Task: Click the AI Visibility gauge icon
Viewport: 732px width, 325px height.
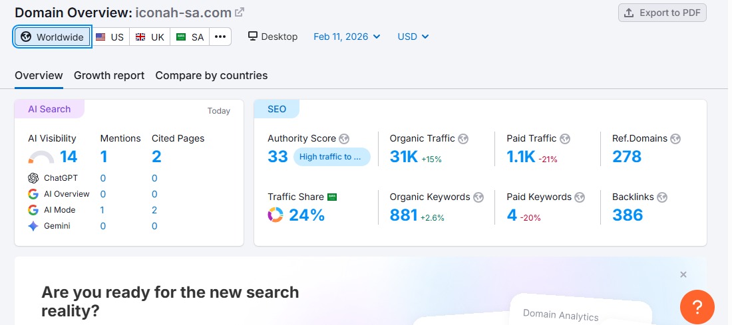Action: pyautogui.click(x=41, y=158)
